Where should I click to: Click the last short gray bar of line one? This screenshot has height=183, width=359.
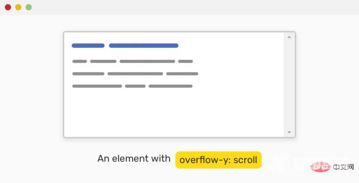point(186,61)
